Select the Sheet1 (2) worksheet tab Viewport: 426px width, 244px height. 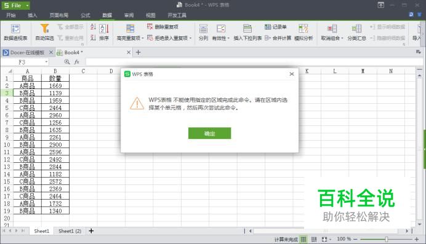(x=70, y=231)
